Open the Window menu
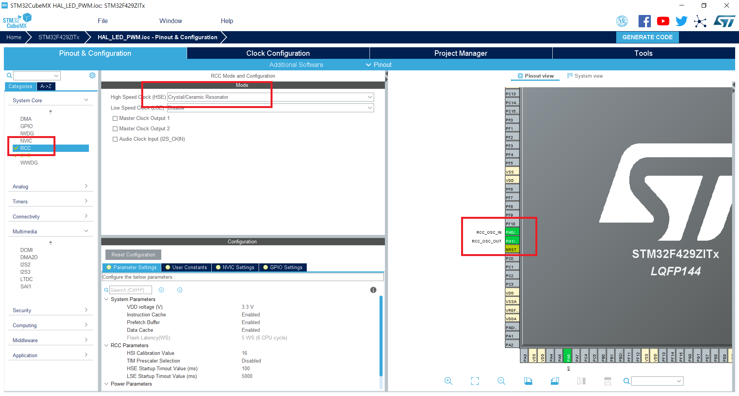 (171, 21)
